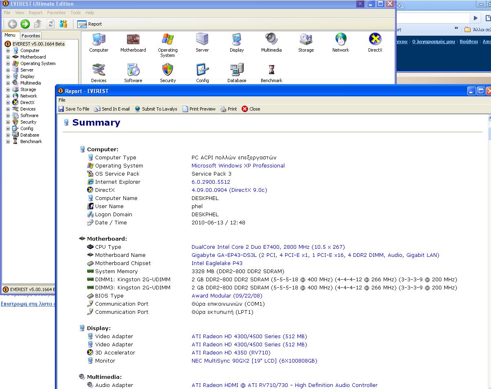Open the File menu in the EVEREST main window
This screenshot has height=389, width=491.
(x=7, y=13)
